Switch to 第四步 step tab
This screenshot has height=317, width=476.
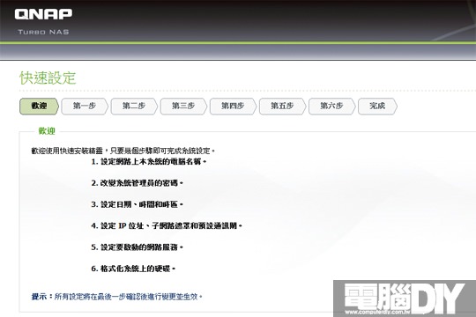click(233, 107)
